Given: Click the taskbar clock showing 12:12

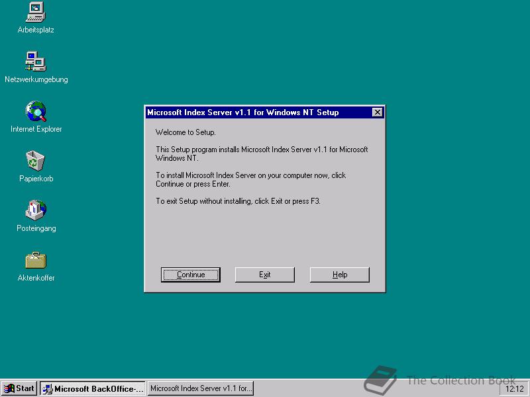Looking at the screenshot, I should tap(514, 389).
